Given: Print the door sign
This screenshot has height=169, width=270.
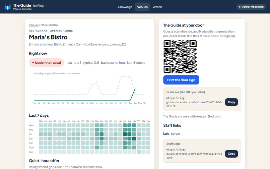Looking at the screenshot, I should 181,80.
